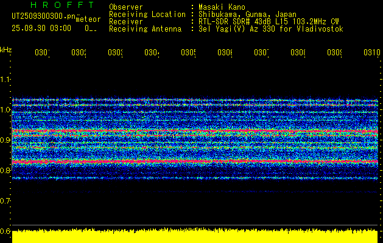
Task: Click the 1.1 frequency axis label
Action: pos(5,79)
